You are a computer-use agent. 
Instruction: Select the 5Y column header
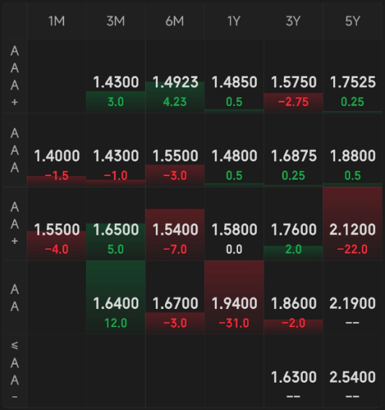pos(353,21)
